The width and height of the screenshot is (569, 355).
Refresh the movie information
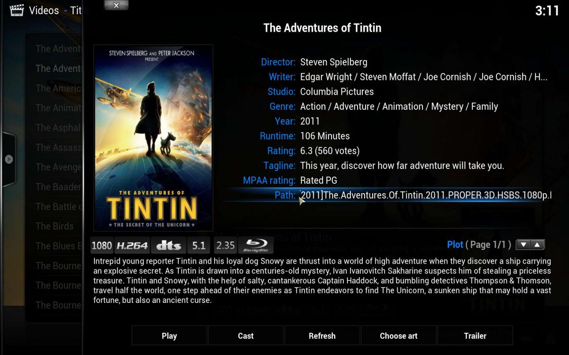point(322,336)
